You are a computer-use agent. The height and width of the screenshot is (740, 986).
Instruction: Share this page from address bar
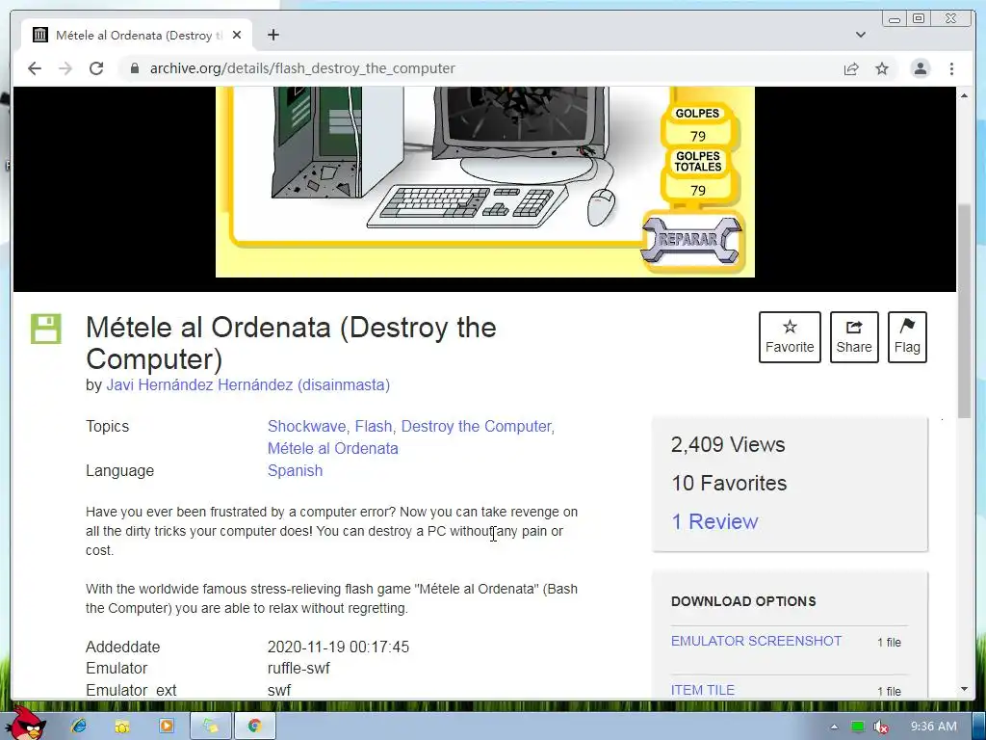coord(851,68)
